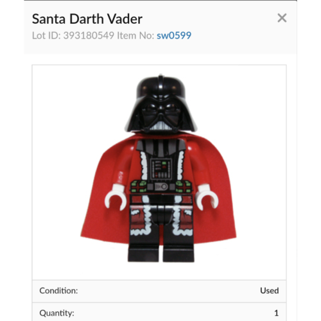Click the Condition label
The image size is (321, 321).
pyautogui.click(x=58, y=291)
